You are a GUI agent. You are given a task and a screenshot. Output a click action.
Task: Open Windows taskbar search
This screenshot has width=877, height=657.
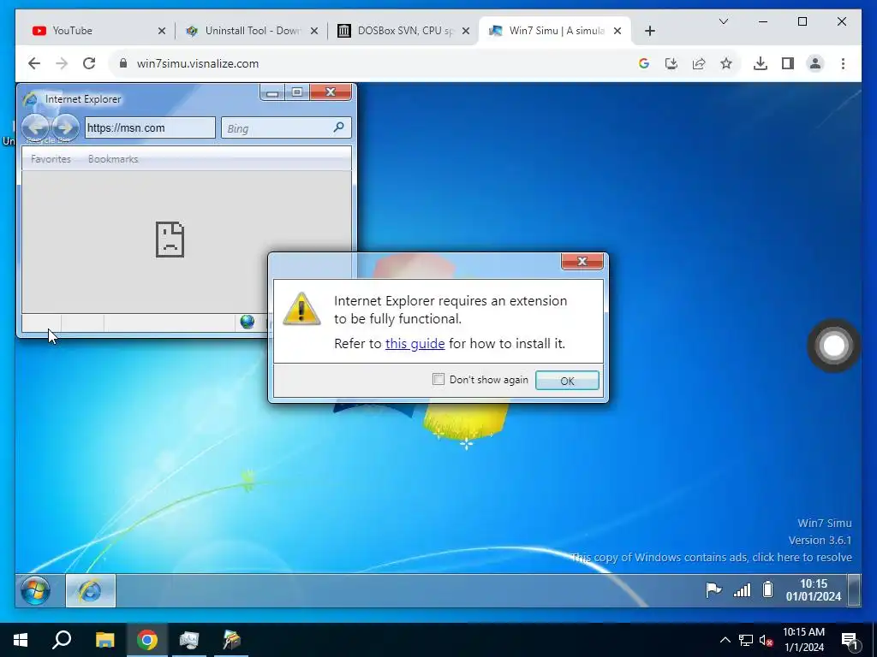click(x=62, y=640)
